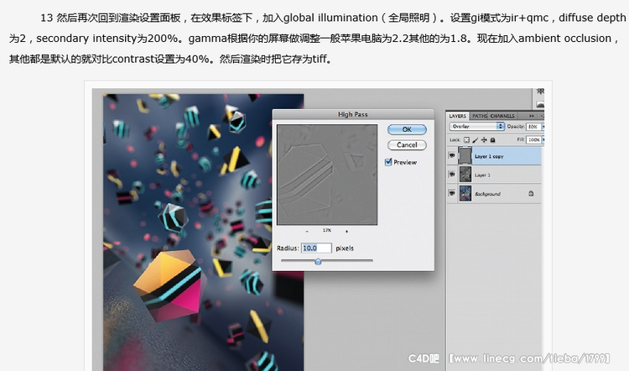Cancel the High Pass dialog
The width and height of the screenshot is (629, 371).
(x=407, y=145)
